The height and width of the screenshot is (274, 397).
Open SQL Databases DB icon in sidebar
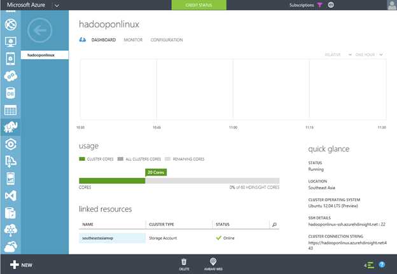pos(10,93)
